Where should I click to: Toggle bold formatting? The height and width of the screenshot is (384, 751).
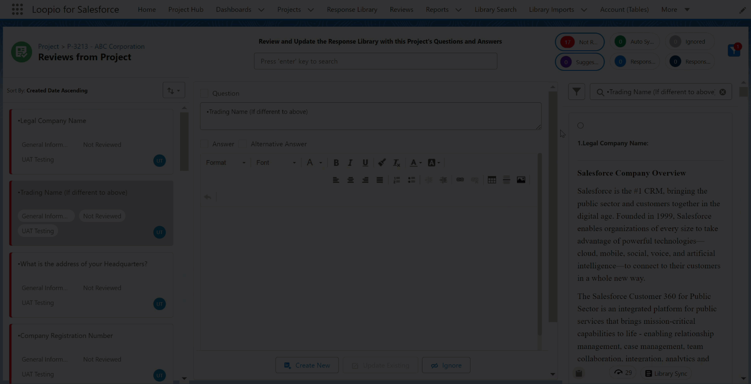tap(336, 162)
